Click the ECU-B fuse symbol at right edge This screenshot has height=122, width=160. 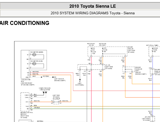pos(152,50)
